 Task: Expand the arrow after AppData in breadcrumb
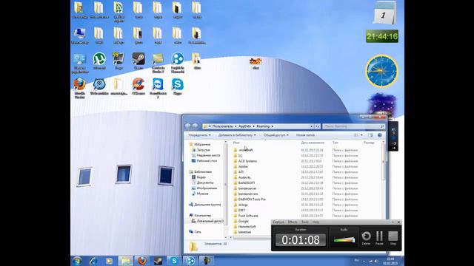[253, 126]
